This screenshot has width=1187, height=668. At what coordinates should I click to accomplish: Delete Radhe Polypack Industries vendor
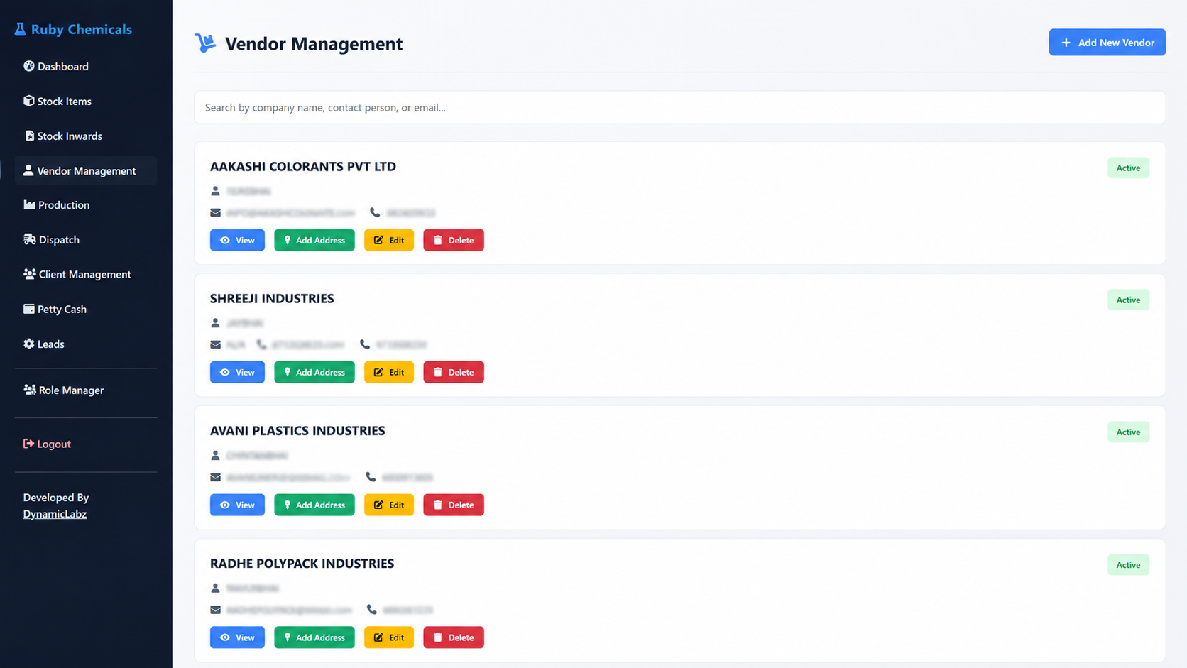pos(454,637)
